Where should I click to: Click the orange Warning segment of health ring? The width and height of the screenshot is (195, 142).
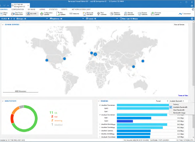pyautogui.click(x=15, y=110)
